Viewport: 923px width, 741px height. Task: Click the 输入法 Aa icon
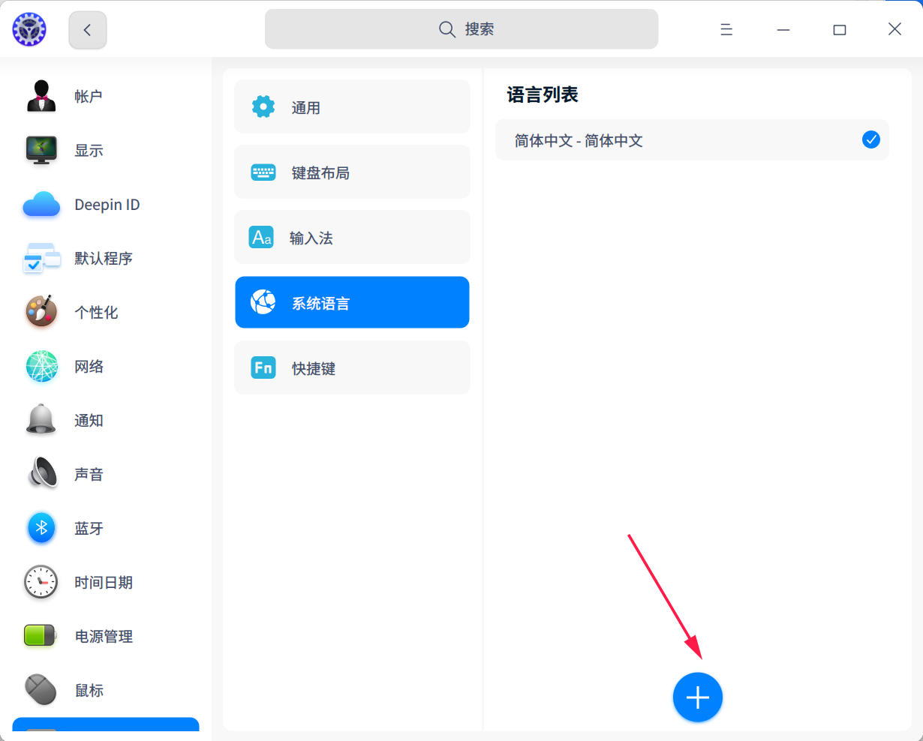pos(262,238)
